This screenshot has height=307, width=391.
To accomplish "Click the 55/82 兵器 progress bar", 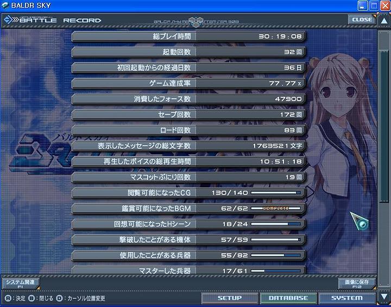I will 276,255.
